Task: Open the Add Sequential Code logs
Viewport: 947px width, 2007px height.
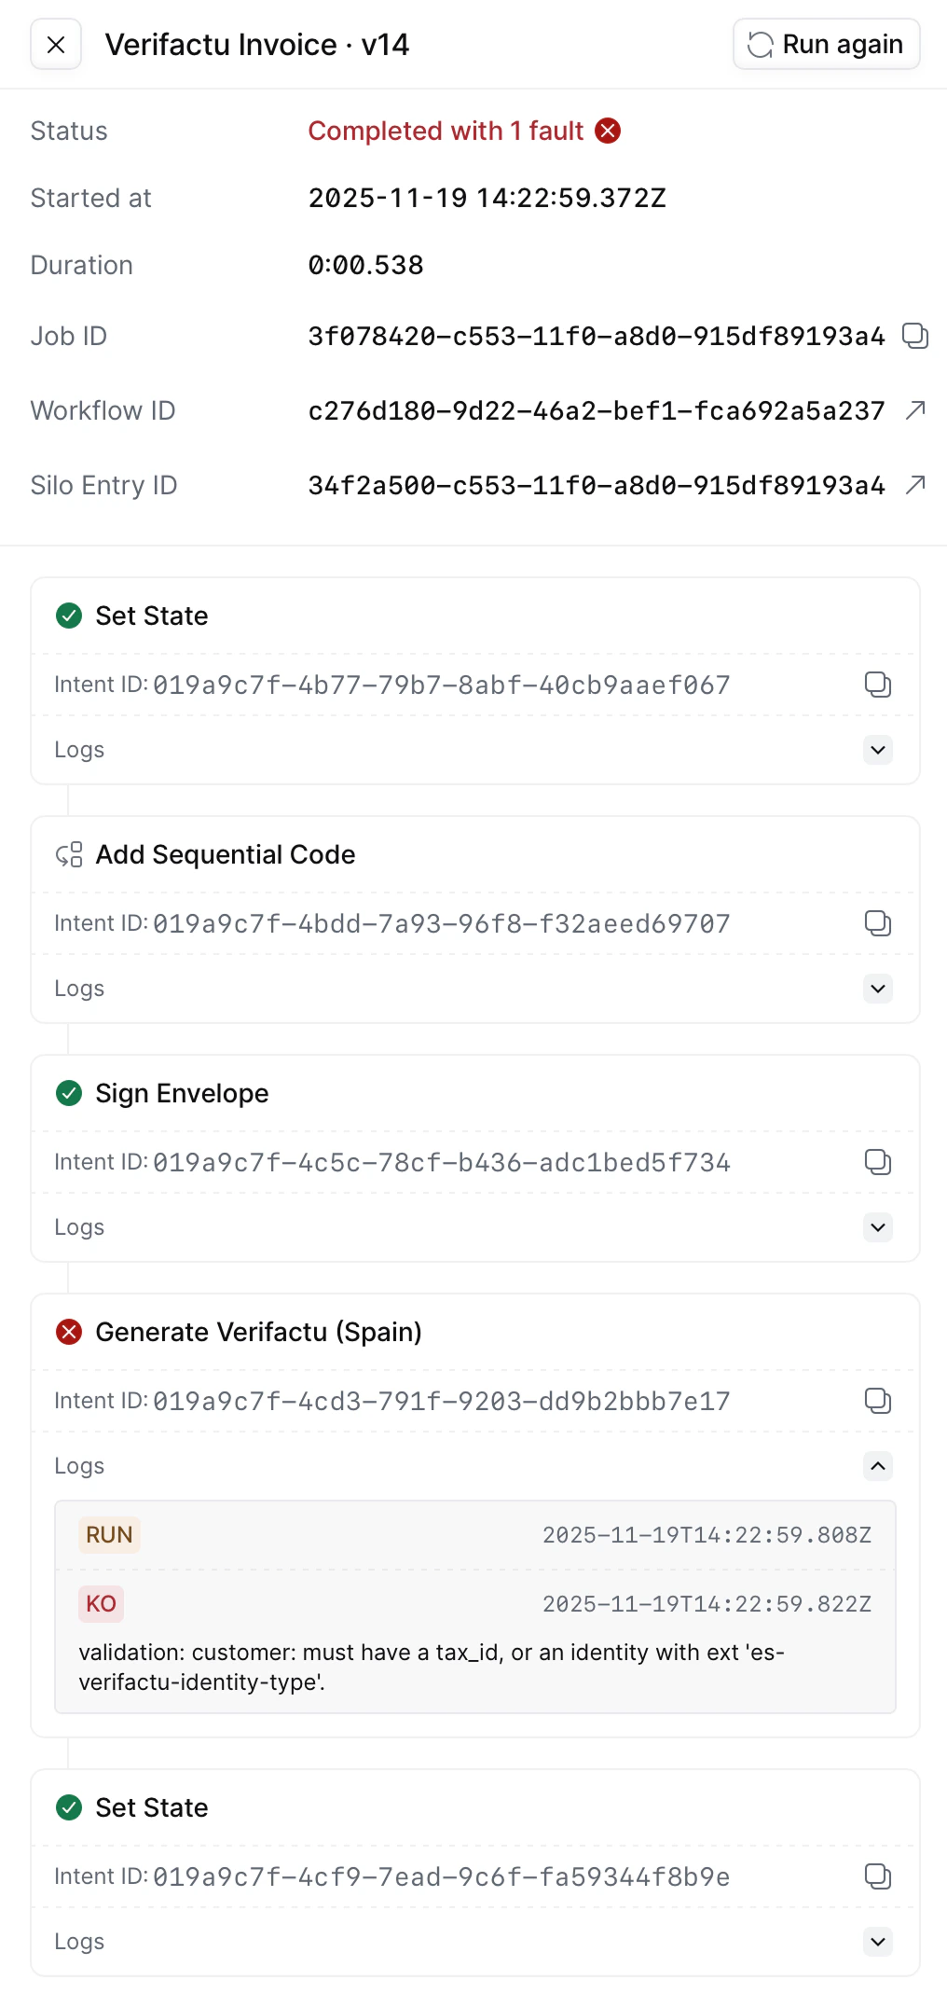Action: pyautogui.click(x=877, y=989)
